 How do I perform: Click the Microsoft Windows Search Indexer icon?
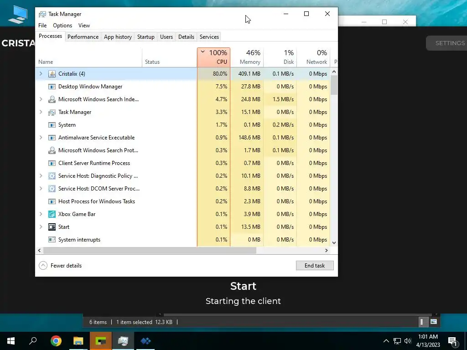52,99
